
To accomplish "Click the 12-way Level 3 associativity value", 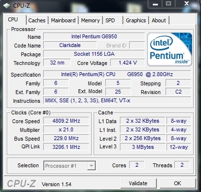I will (x=179, y=147).
